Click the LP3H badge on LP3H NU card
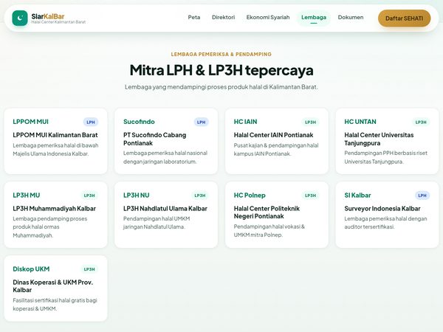This screenshot has height=332, width=443. pos(200,196)
